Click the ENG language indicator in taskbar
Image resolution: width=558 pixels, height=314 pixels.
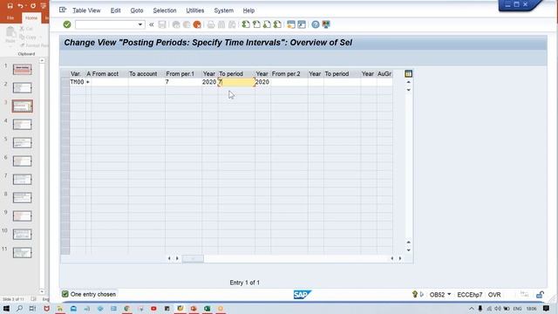click(x=517, y=309)
